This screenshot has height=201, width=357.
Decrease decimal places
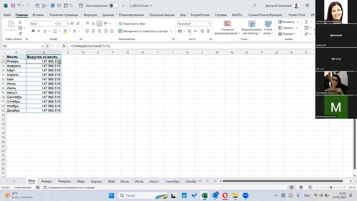coord(208,31)
